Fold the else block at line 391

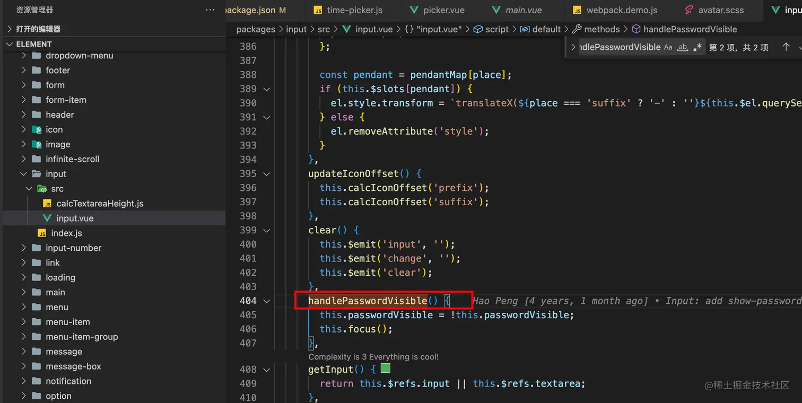[267, 117]
